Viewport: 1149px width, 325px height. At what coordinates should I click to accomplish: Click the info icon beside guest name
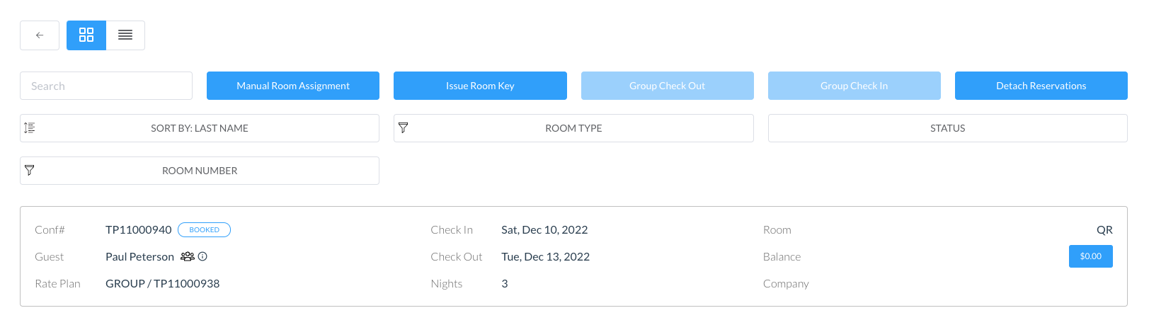click(x=202, y=257)
